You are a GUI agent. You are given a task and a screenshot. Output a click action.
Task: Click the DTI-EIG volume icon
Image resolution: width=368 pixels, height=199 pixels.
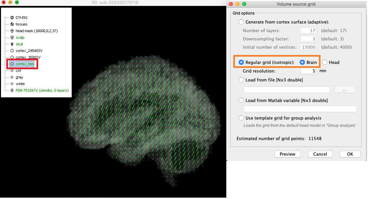coord(12,18)
